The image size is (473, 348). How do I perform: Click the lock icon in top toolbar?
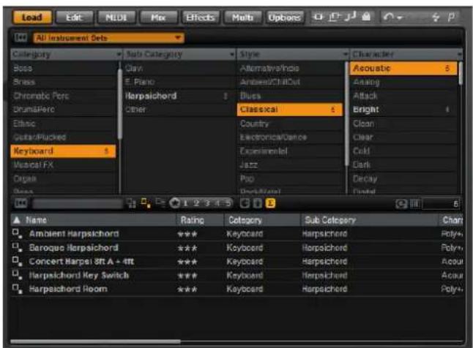[x=366, y=17]
